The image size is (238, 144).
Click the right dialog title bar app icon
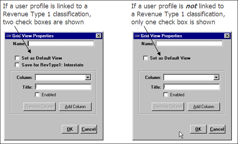coord(137,36)
